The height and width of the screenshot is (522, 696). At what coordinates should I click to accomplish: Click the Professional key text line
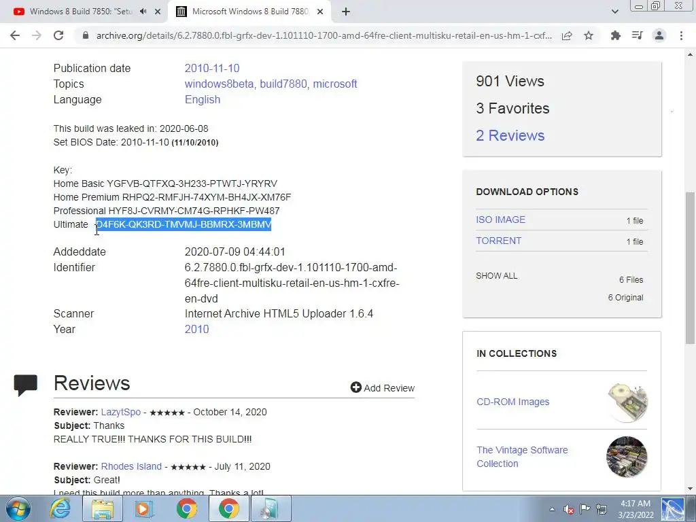pyautogui.click(x=167, y=211)
